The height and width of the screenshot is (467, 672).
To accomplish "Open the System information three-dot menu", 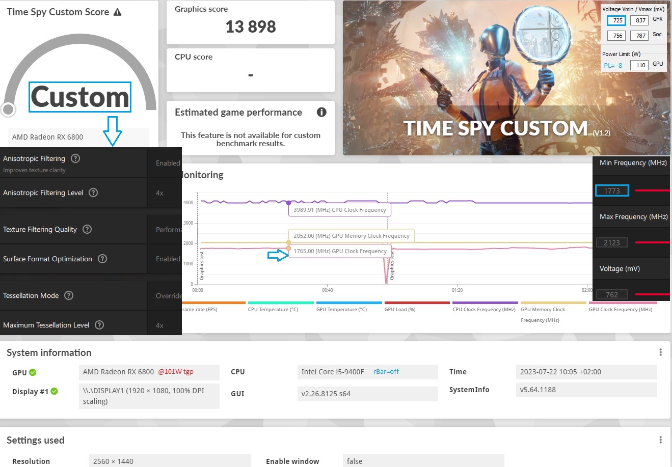I will click(x=660, y=352).
